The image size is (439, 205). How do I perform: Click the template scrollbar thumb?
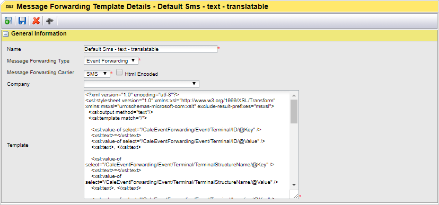294,111
